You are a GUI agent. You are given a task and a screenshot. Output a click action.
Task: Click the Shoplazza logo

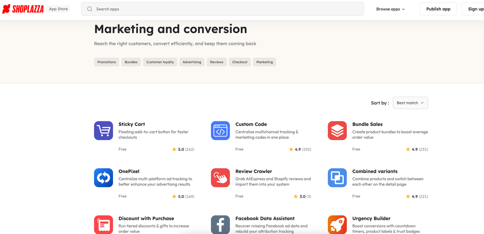[x=23, y=9]
